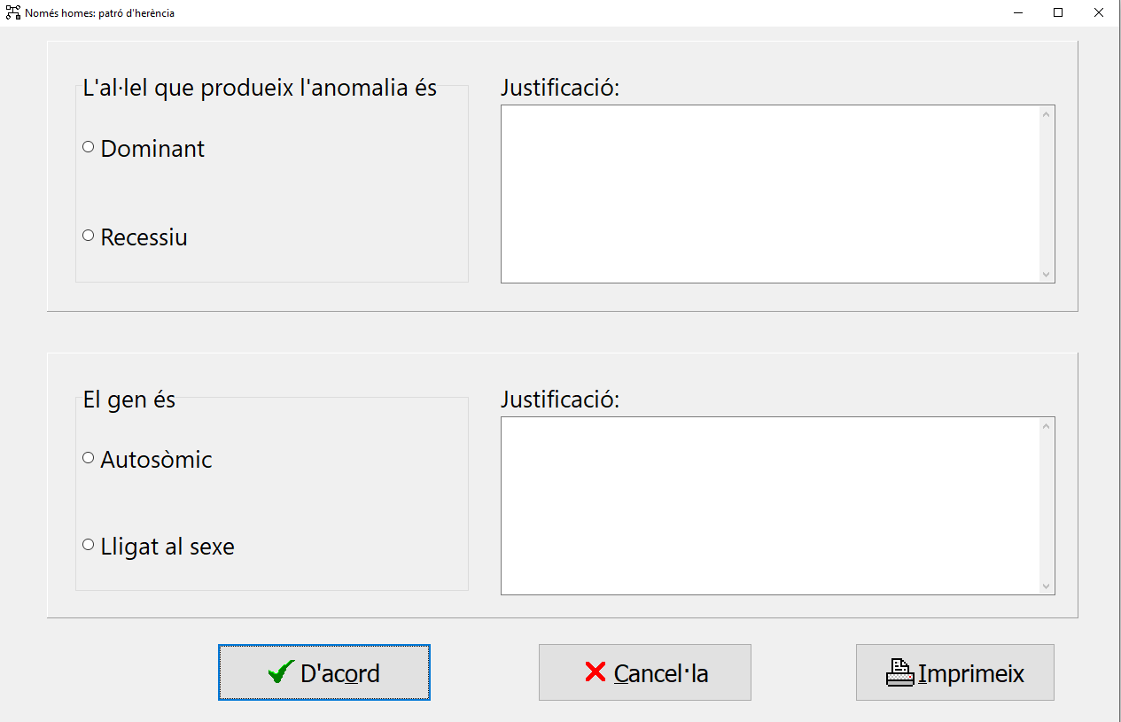Select Autosòmic gene option
Image resolution: width=1121 pixels, height=722 pixels.
(89, 458)
